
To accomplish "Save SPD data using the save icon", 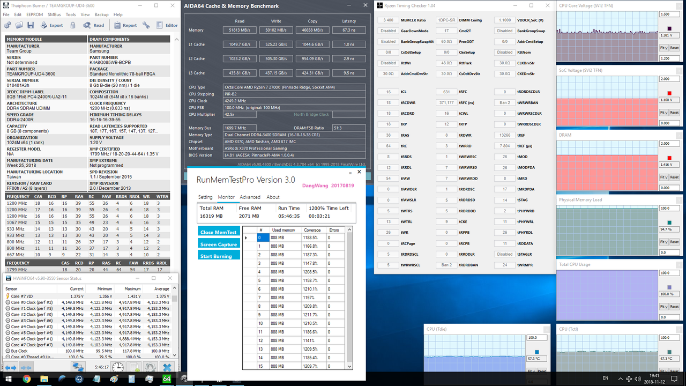I will [x=31, y=25].
